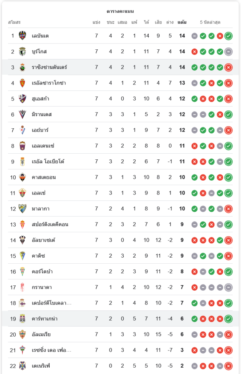Click the Real Zaragoza crest in row 4
The height and width of the screenshot is (374, 241).
[22, 83]
